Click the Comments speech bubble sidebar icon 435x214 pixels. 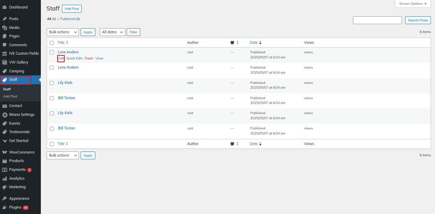point(4,45)
